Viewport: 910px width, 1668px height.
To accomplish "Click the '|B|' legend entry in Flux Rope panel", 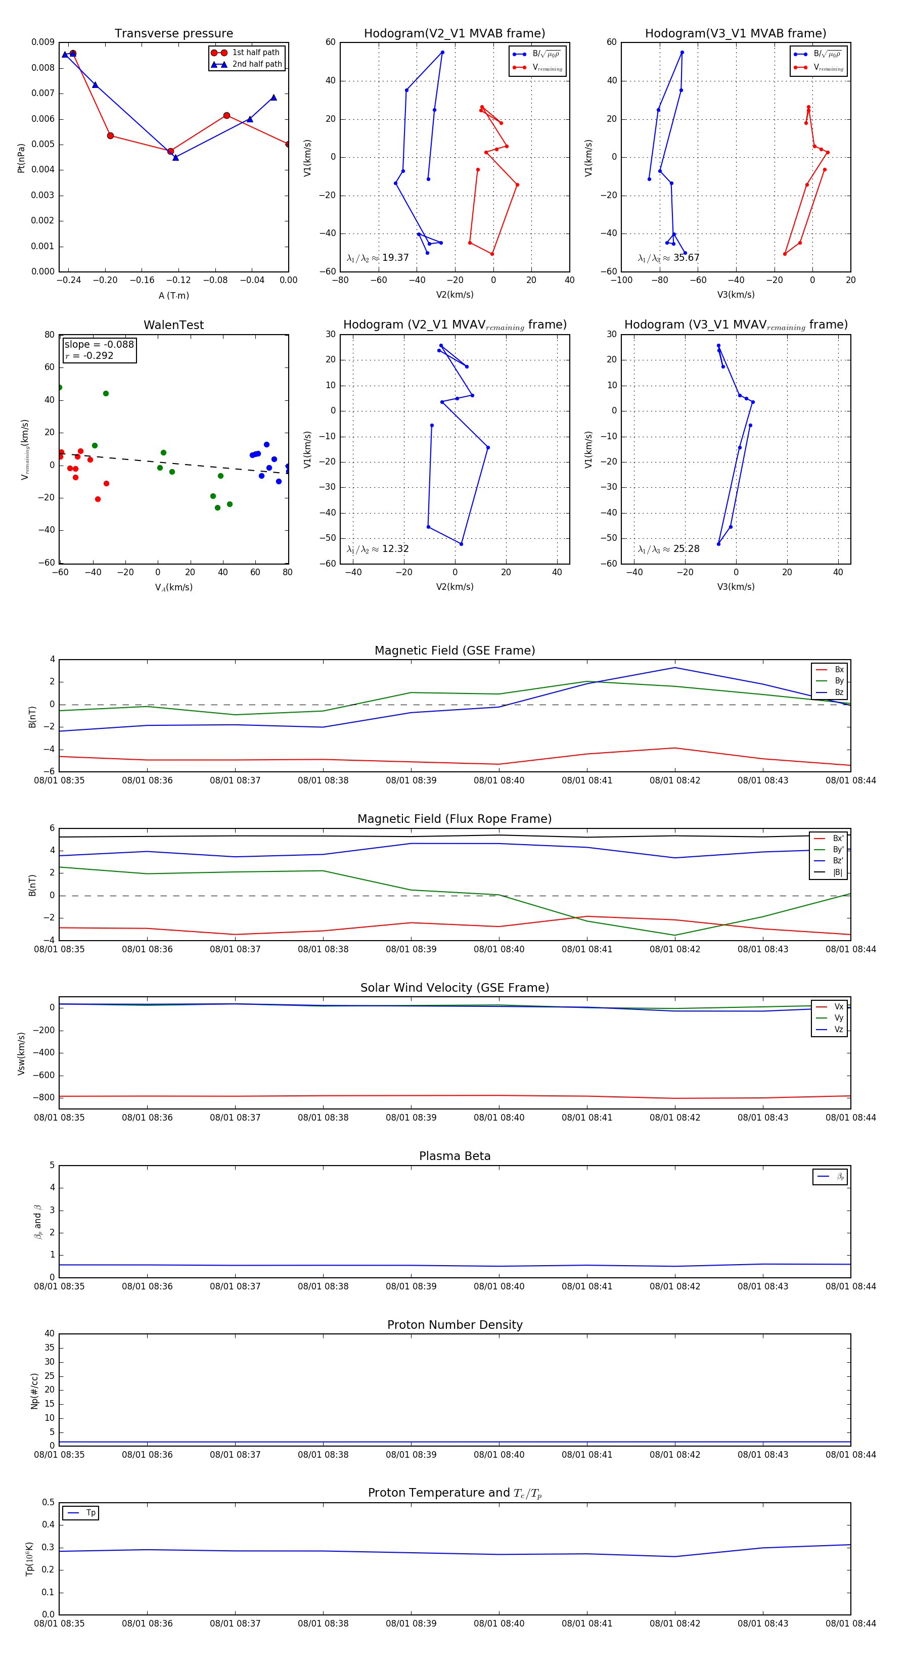I will coord(829,872).
